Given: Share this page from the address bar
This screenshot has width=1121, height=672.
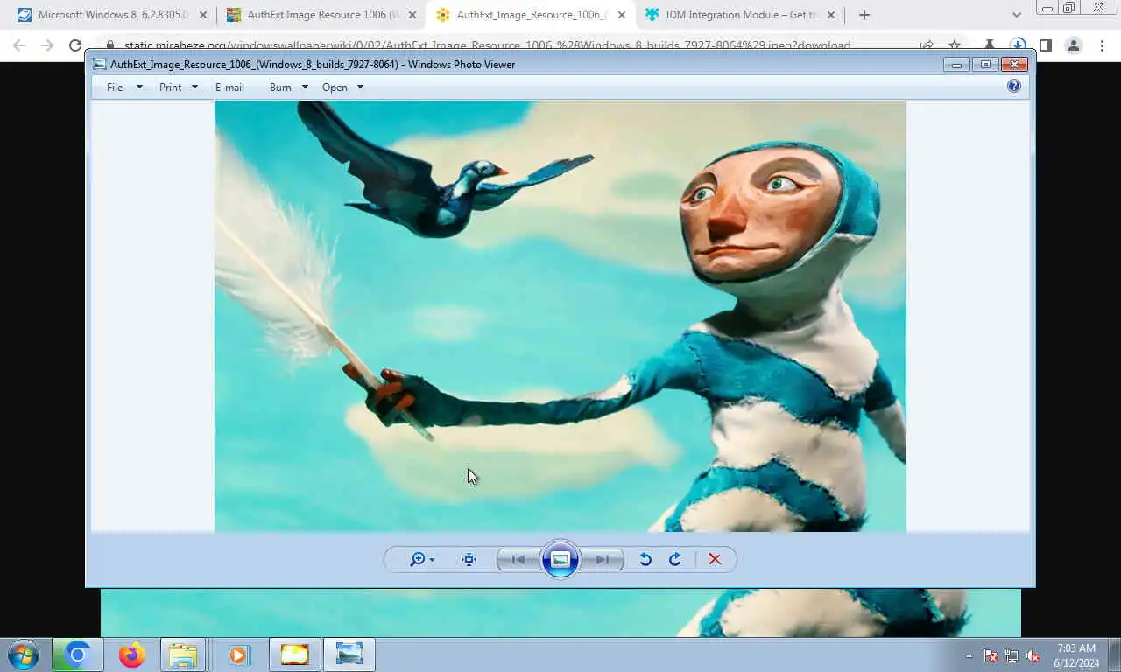Looking at the screenshot, I should [927, 45].
